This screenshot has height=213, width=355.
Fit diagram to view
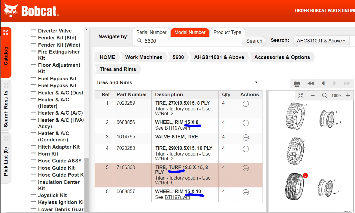(301, 95)
